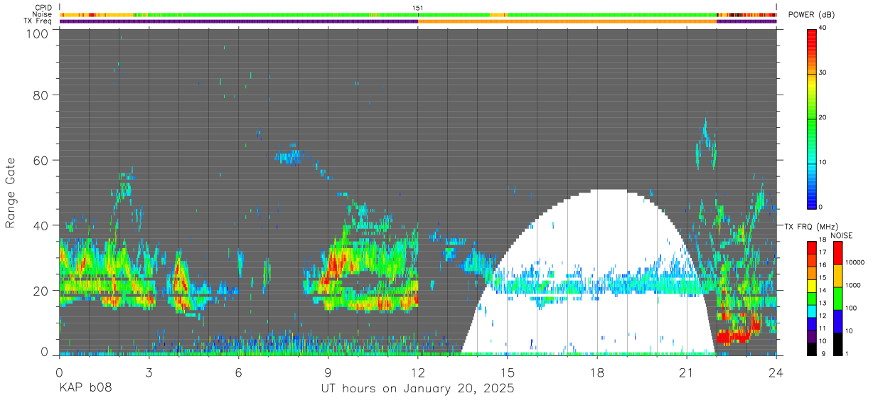Click the CPID value 151

click(418, 8)
